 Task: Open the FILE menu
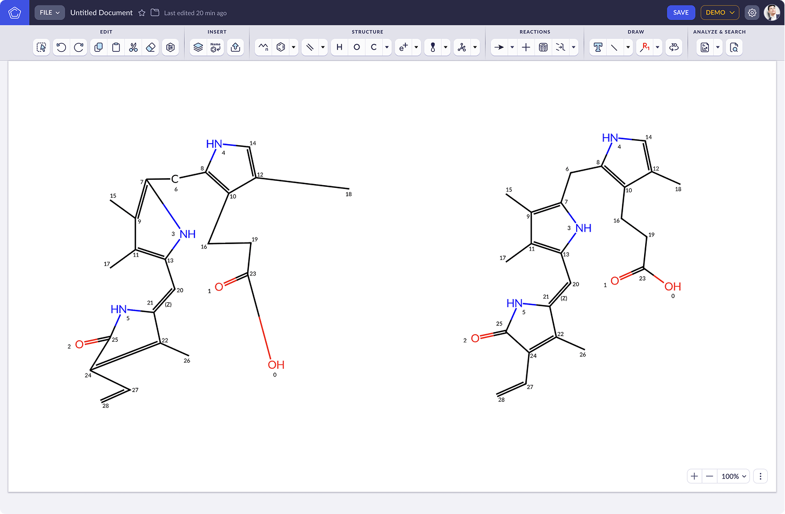click(x=49, y=12)
